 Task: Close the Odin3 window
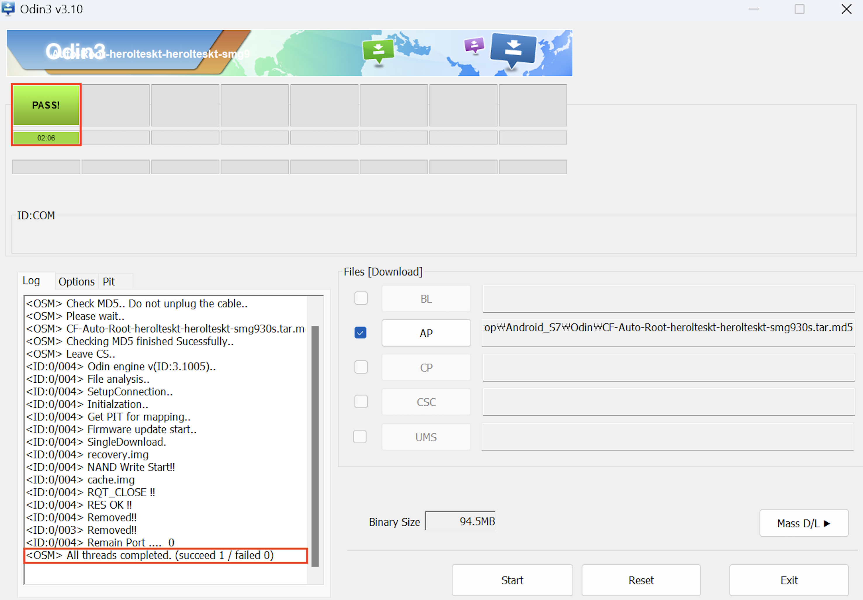coord(846,9)
